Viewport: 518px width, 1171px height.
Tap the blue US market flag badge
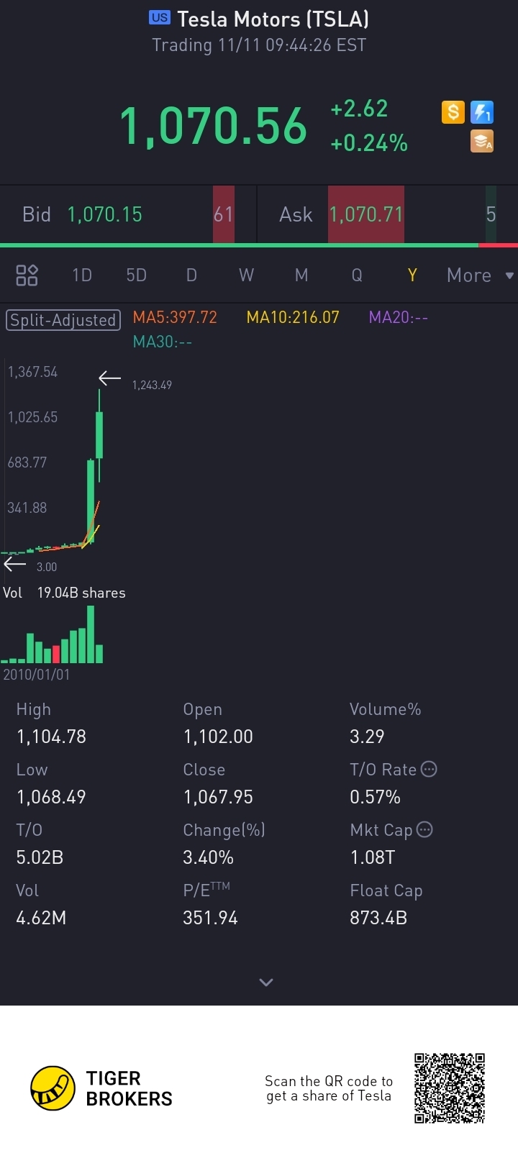coord(160,18)
